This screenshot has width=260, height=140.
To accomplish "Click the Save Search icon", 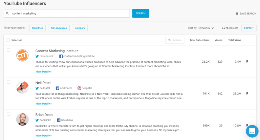I will [x=237, y=13].
